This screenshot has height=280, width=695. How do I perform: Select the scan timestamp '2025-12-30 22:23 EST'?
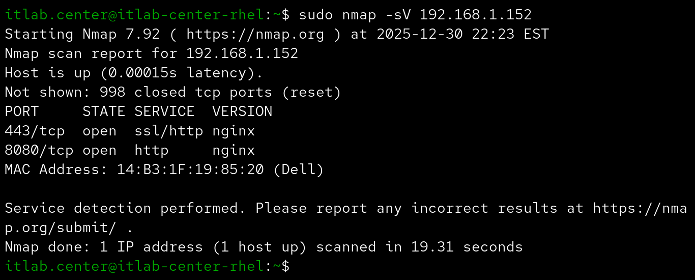462,34
